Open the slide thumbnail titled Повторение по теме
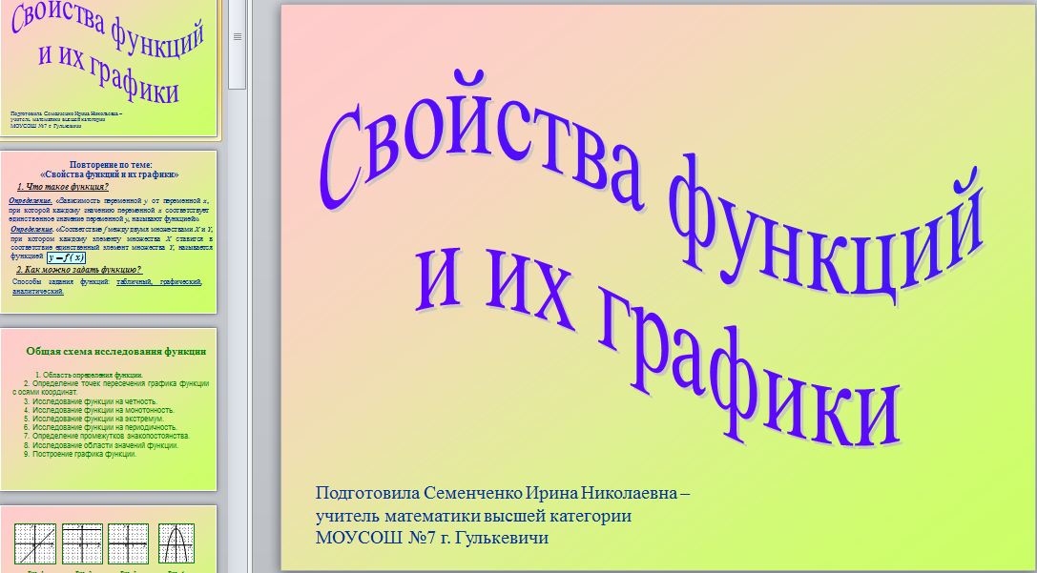The width and height of the screenshot is (1037, 573). [x=109, y=232]
